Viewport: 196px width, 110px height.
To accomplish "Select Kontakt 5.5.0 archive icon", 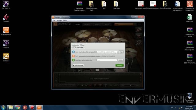I will [x=190, y=59].
